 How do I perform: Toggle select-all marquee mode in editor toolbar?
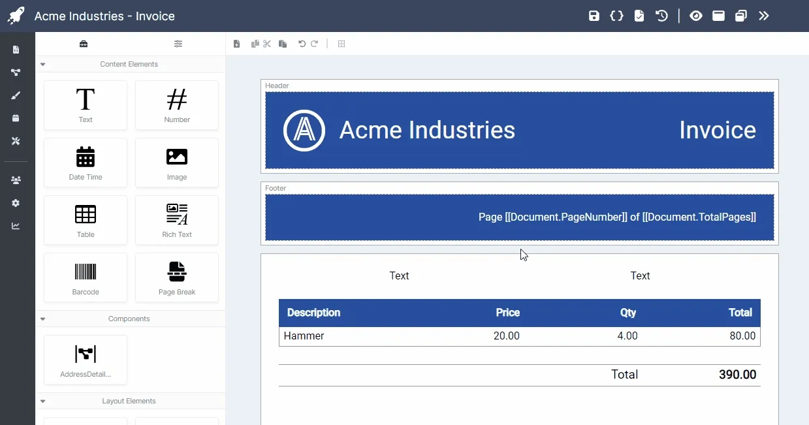pos(341,44)
